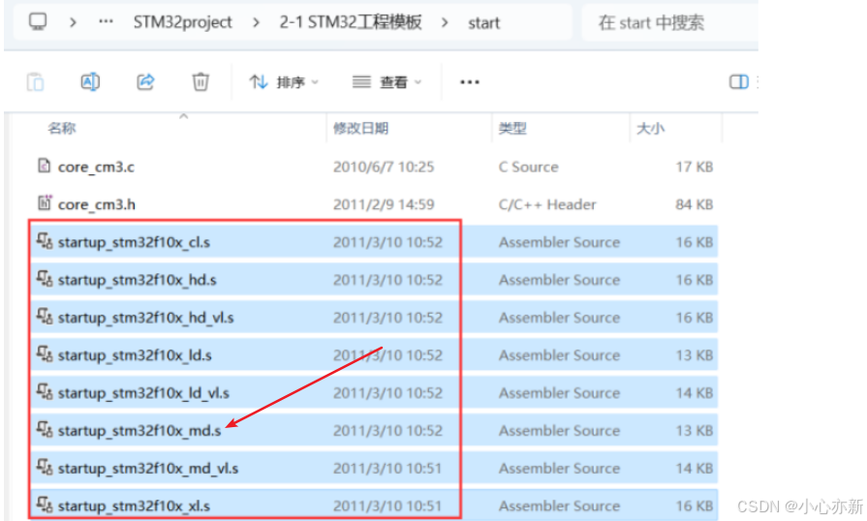Click the Paste icon in toolbar
This screenshot has height=521, width=867.
click(x=36, y=81)
